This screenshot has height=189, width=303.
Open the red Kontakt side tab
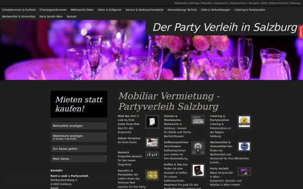point(300,32)
